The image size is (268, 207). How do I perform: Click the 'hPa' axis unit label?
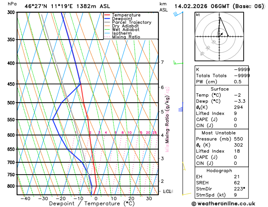(12, 4)
